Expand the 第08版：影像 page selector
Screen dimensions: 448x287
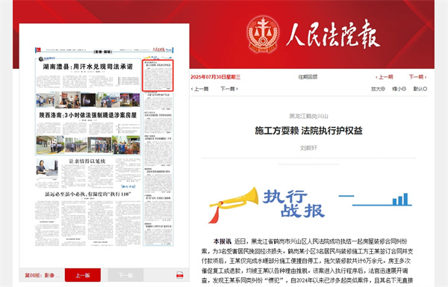pyautogui.click(x=43, y=275)
